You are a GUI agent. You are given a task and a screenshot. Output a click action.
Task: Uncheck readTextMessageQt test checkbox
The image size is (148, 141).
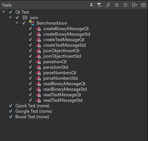pos(30,95)
